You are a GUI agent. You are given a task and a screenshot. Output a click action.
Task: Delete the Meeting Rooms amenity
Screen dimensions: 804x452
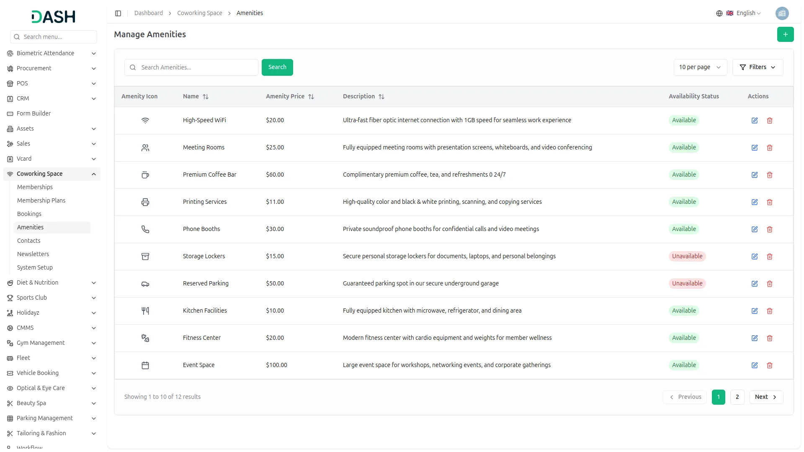(x=769, y=148)
